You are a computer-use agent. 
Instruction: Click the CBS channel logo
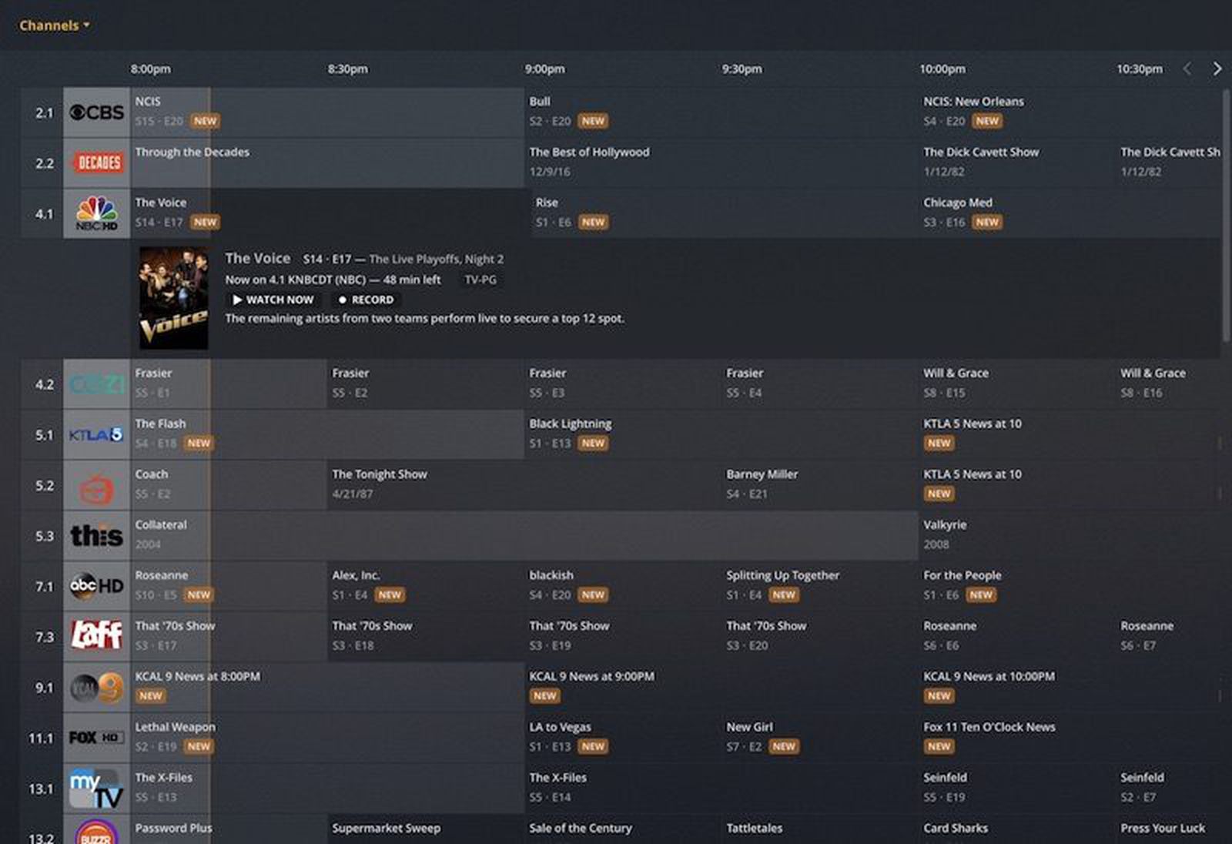95,112
